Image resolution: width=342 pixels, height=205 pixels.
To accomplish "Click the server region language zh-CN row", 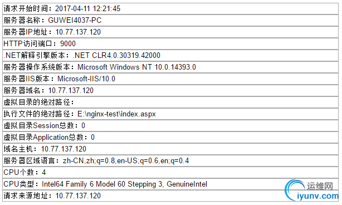I will point(170,161).
